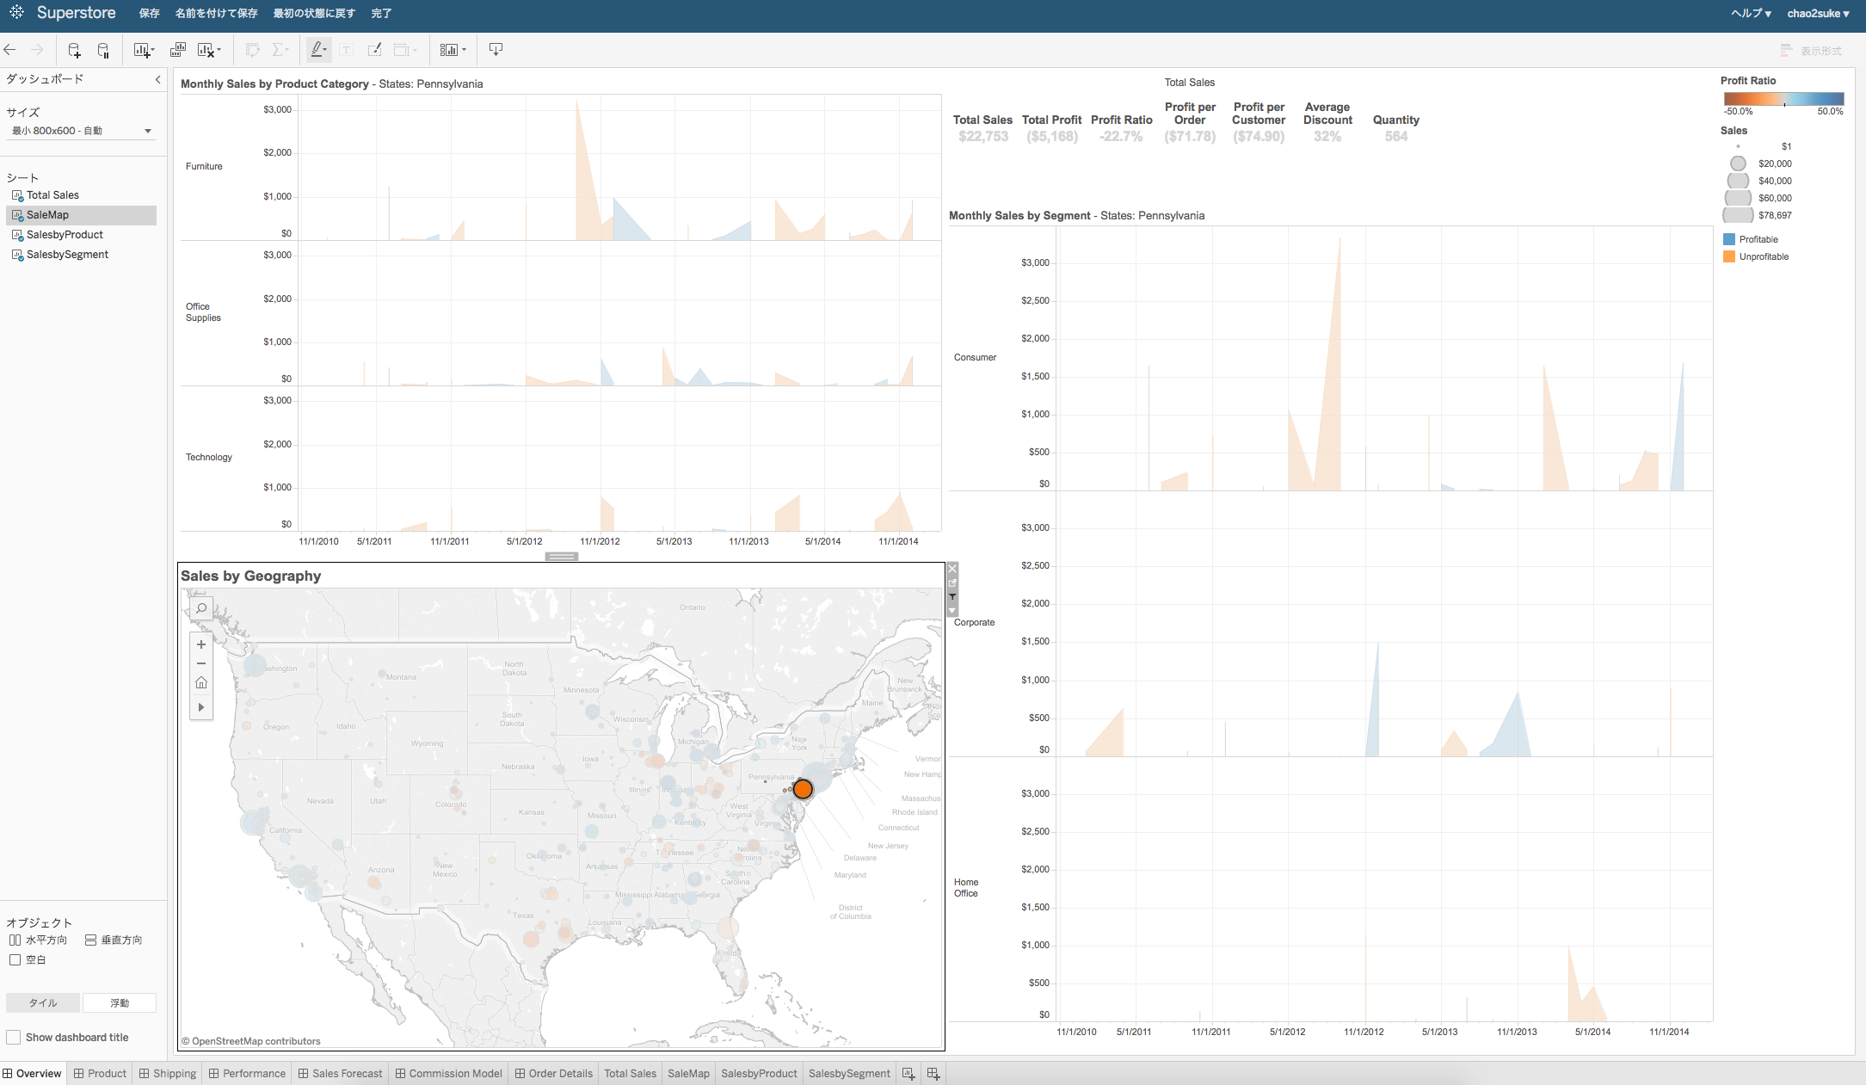Click 名前を付けて保存 in header
1866x1085 pixels.
(216, 13)
